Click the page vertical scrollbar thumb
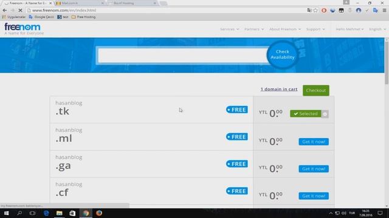The height and width of the screenshot is (218, 389). (387, 62)
